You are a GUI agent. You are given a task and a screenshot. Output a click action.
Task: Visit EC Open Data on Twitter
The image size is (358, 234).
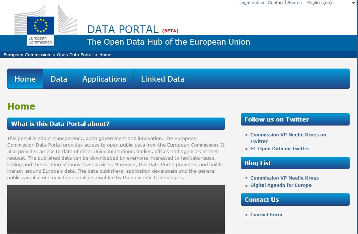pos(280,148)
